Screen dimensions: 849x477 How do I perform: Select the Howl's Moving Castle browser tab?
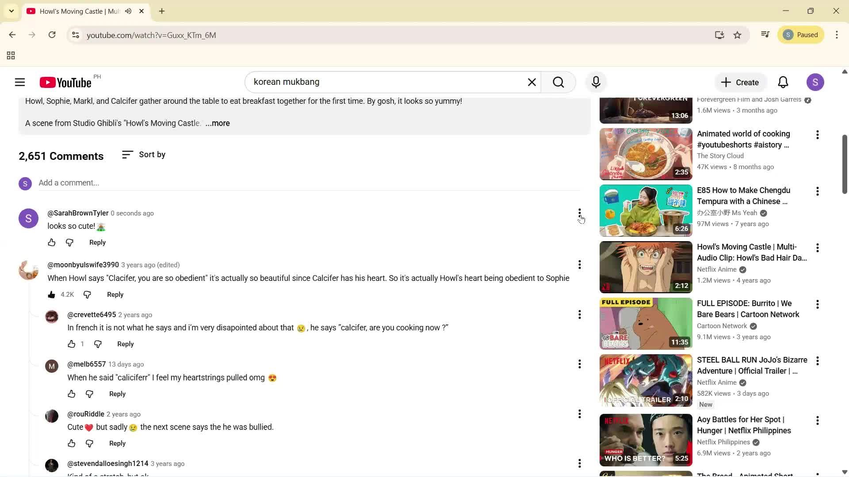click(71, 11)
